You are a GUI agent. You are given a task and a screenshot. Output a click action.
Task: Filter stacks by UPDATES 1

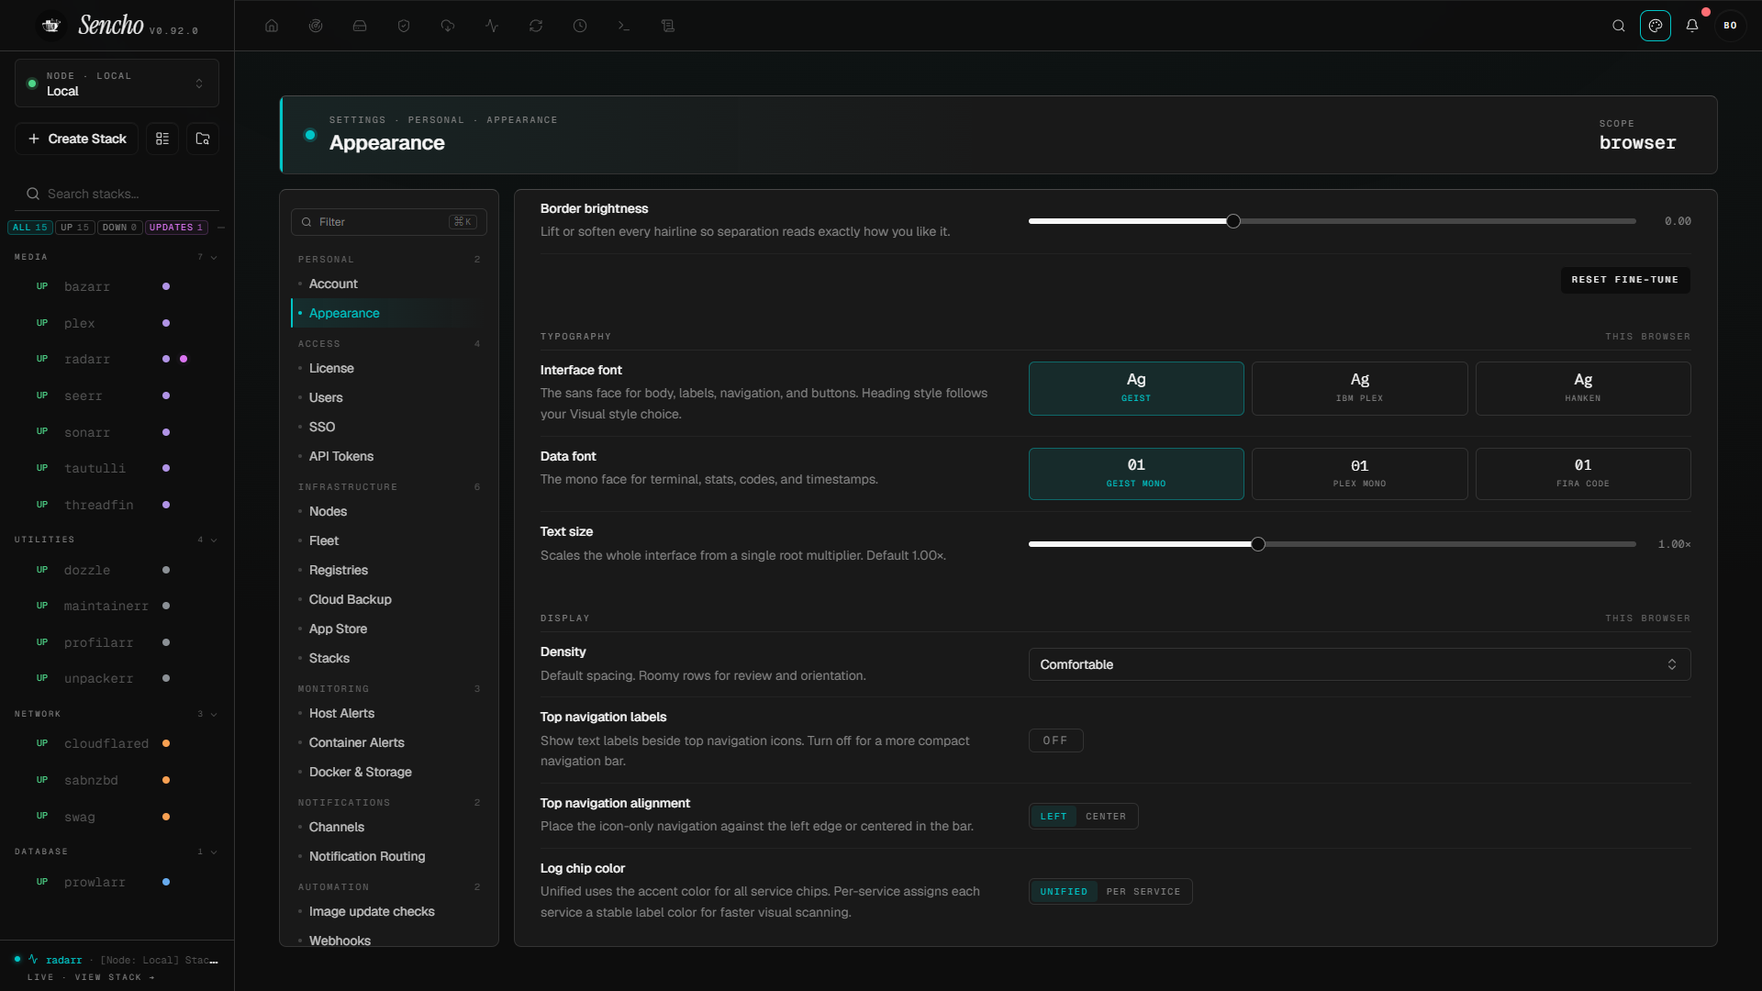click(176, 228)
